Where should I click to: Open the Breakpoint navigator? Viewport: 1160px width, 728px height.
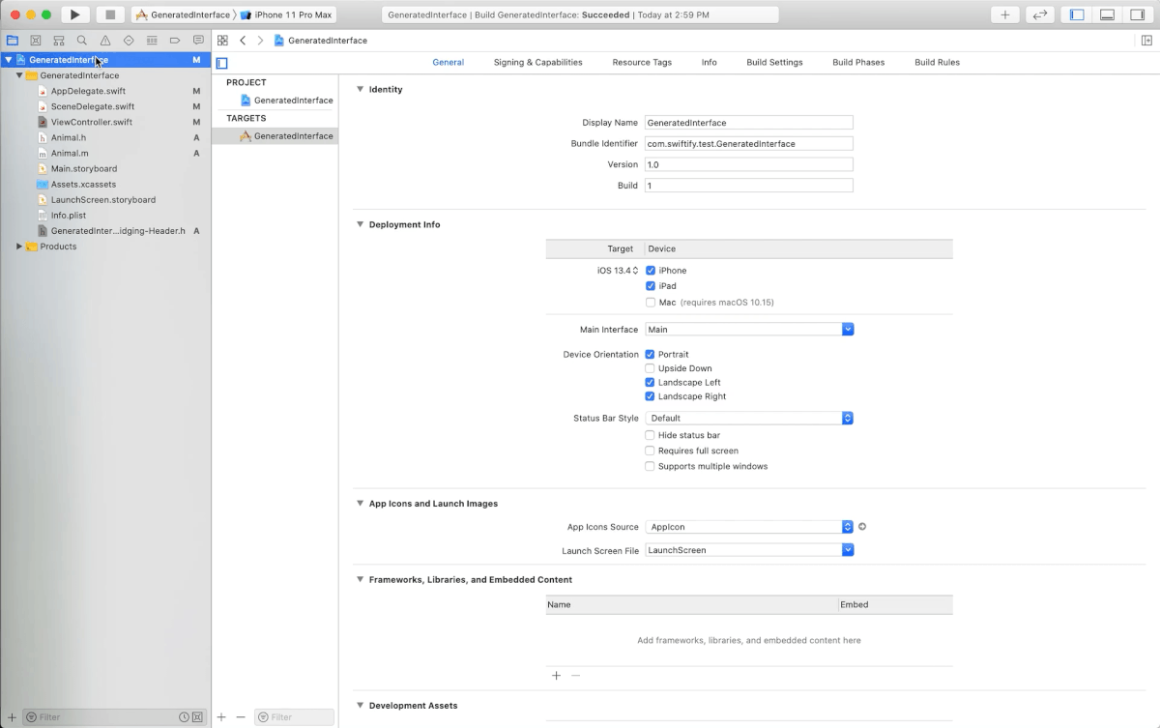175,41
